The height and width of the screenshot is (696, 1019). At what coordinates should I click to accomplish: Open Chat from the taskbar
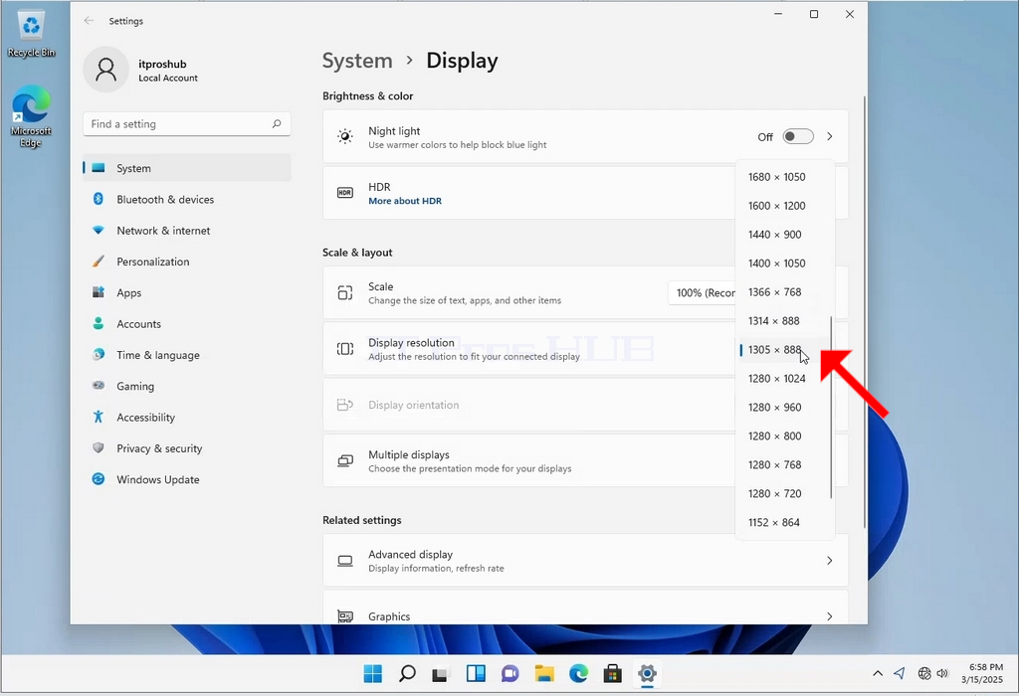point(510,674)
